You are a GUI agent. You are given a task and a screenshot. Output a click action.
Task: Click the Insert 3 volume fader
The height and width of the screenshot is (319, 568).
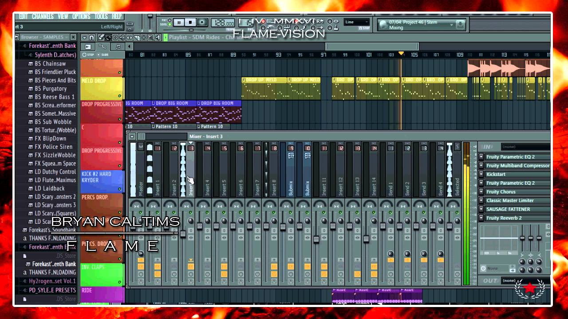183,234
